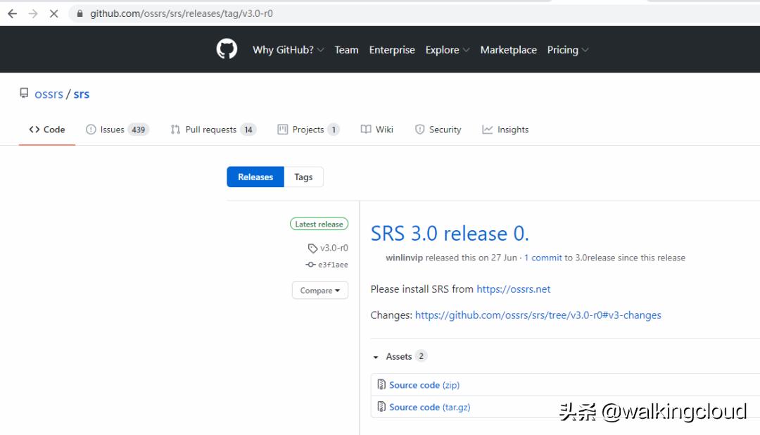Click the Security shield icon
The width and height of the screenshot is (760, 435).
tap(419, 129)
